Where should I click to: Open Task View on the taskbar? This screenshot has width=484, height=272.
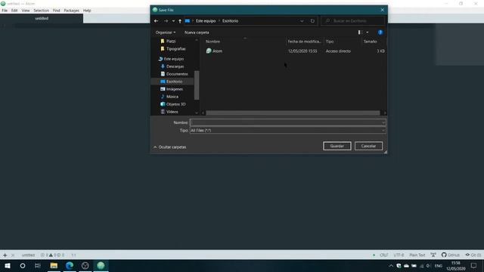(38, 265)
